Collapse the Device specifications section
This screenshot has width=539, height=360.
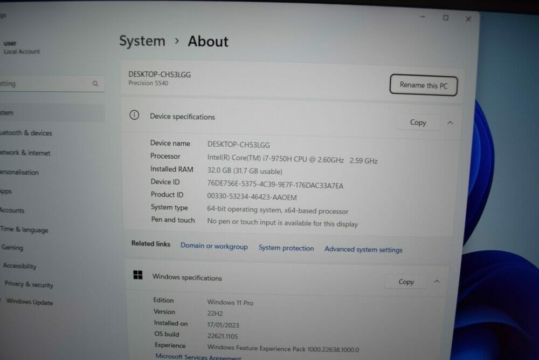coord(450,123)
